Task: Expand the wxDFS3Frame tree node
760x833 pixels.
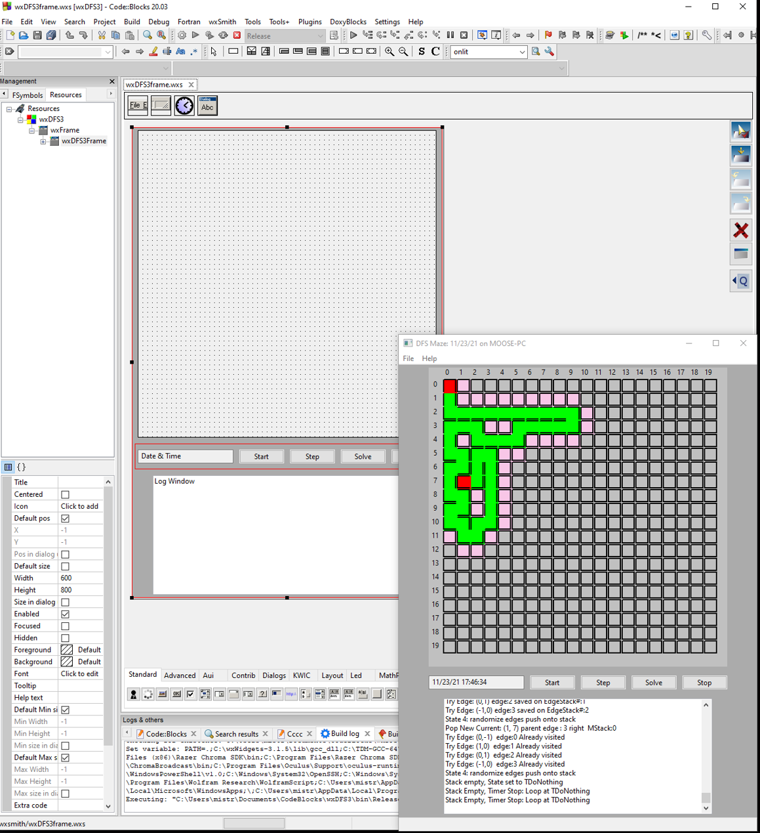Action: click(43, 141)
